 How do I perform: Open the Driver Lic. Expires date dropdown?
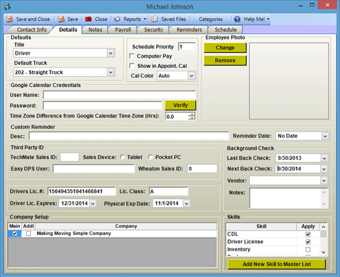pyautogui.click(x=93, y=204)
